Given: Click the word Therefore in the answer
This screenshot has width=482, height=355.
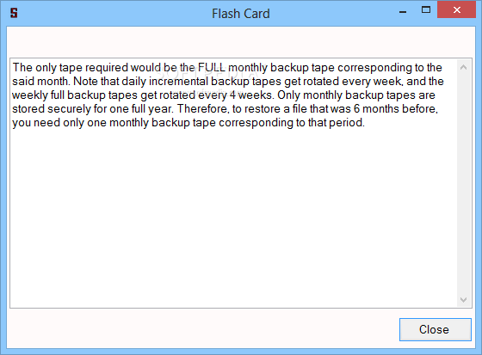Looking at the screenshot, I should click(202, 109).
